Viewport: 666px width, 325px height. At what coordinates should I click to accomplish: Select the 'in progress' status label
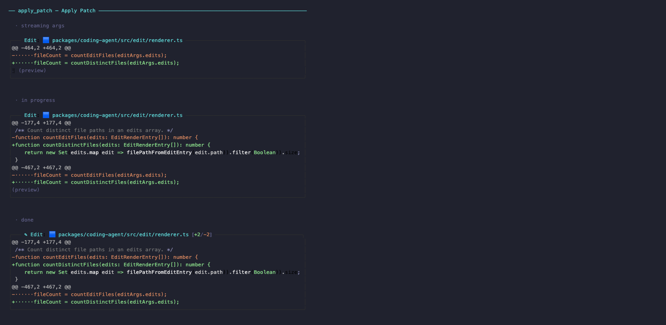point(38,100)
